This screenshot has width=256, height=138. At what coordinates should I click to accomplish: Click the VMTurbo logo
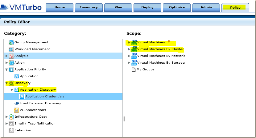click(21, 7)
